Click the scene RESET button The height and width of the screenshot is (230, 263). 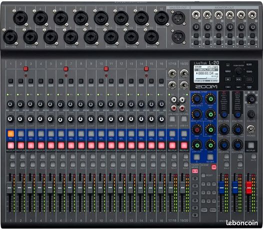tap(203, 175)
